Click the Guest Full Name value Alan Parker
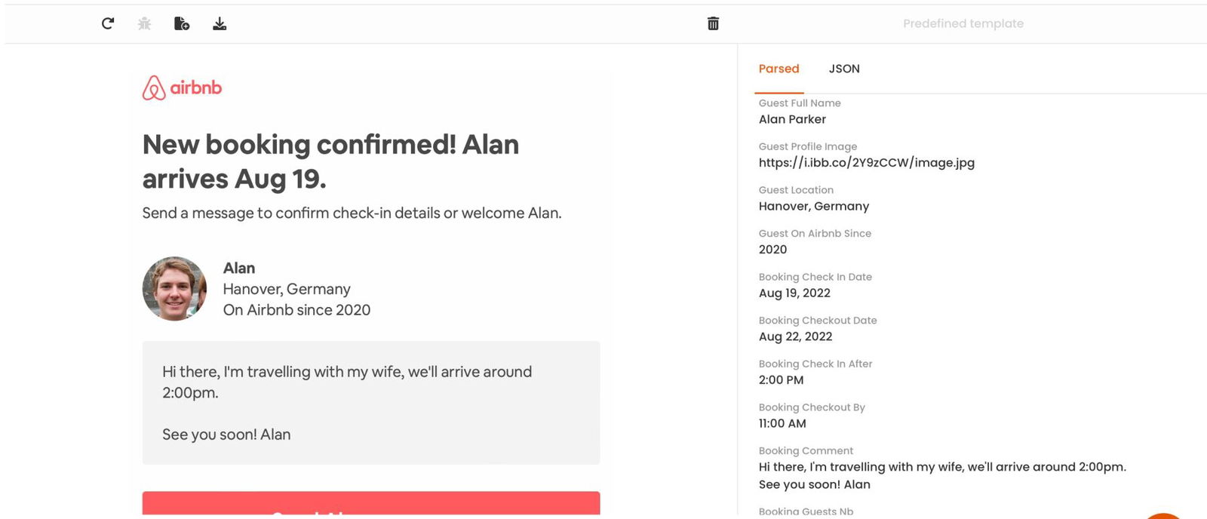 tap(792, 119)
